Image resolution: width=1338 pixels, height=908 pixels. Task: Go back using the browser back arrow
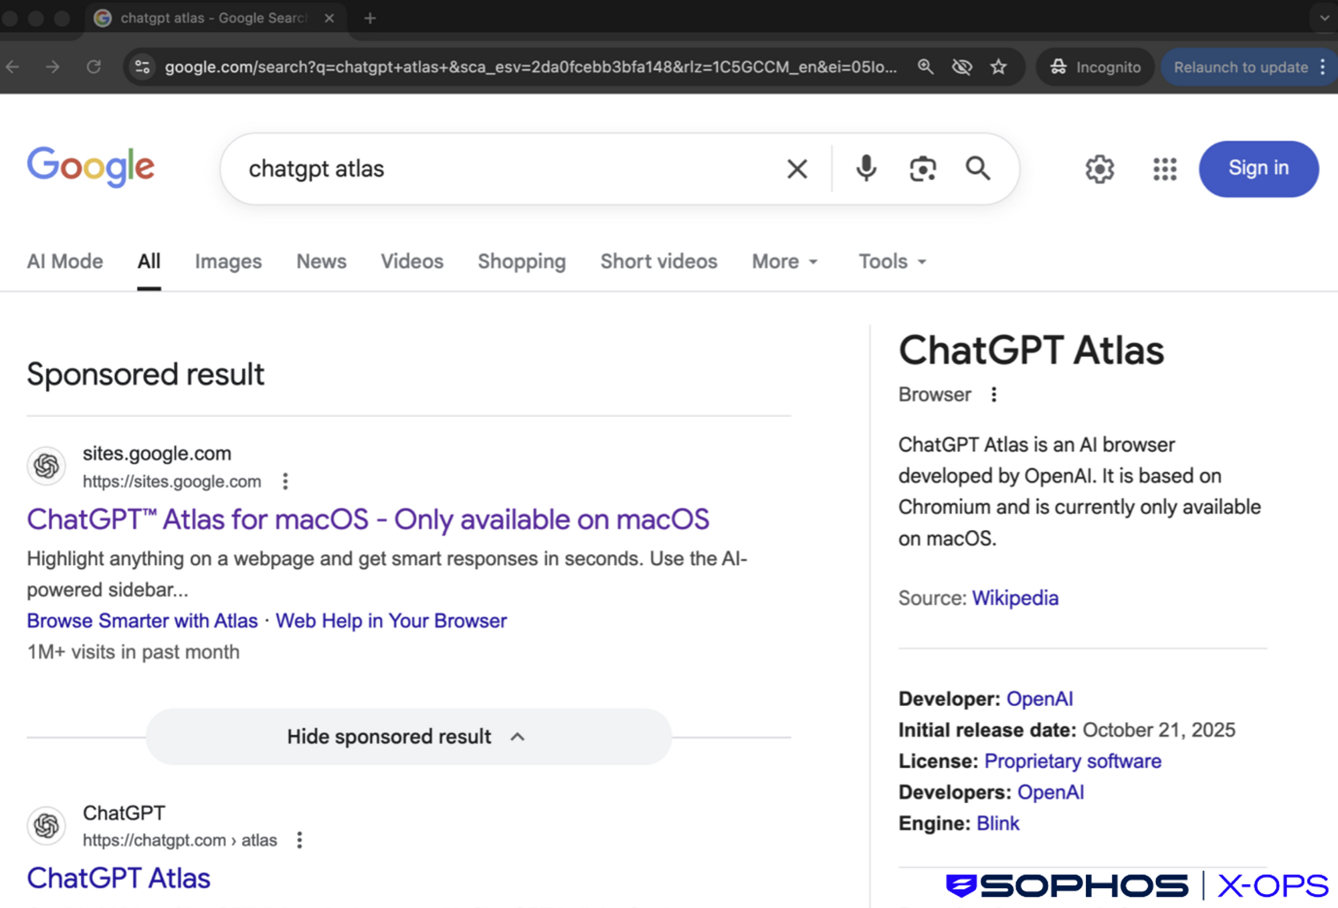click(13, 67)
